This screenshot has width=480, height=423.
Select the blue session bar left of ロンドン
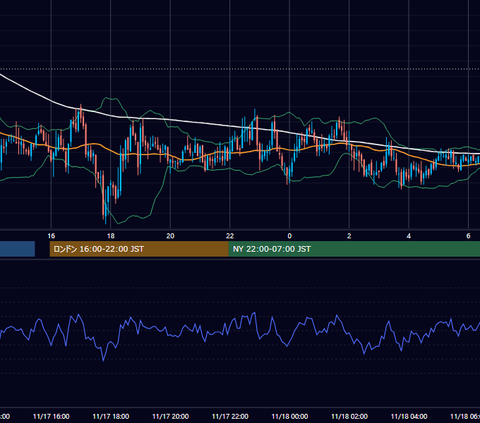tap(18, 249)
